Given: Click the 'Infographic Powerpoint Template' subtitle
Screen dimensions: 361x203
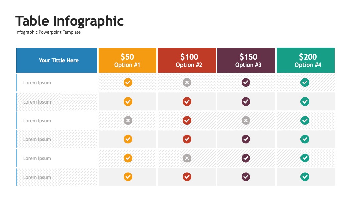Looking at the screenshot, I should coord(48,32).
